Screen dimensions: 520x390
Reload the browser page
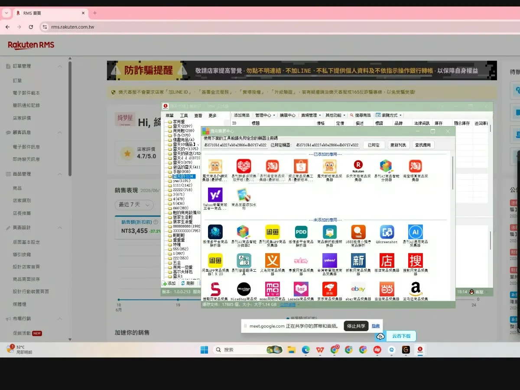click(31, 27)
